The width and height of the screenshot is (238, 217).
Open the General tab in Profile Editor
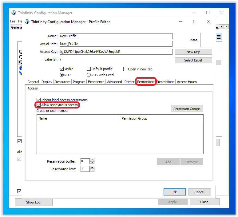[33, 82]
